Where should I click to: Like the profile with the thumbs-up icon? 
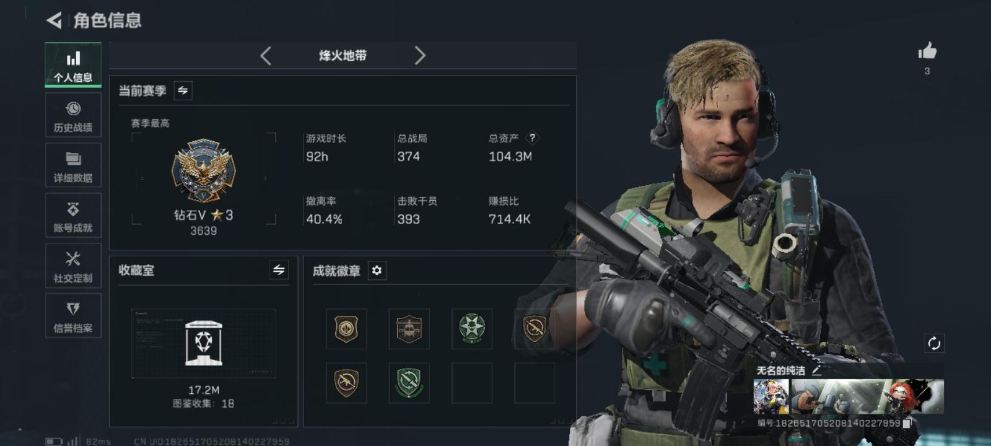(927, 51)
